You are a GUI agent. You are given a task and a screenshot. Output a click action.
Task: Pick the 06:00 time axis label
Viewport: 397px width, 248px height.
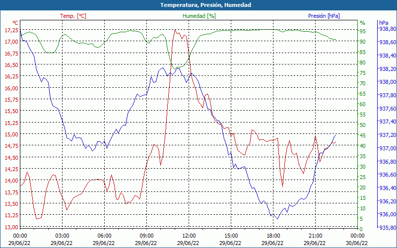[x=104, y=237]
